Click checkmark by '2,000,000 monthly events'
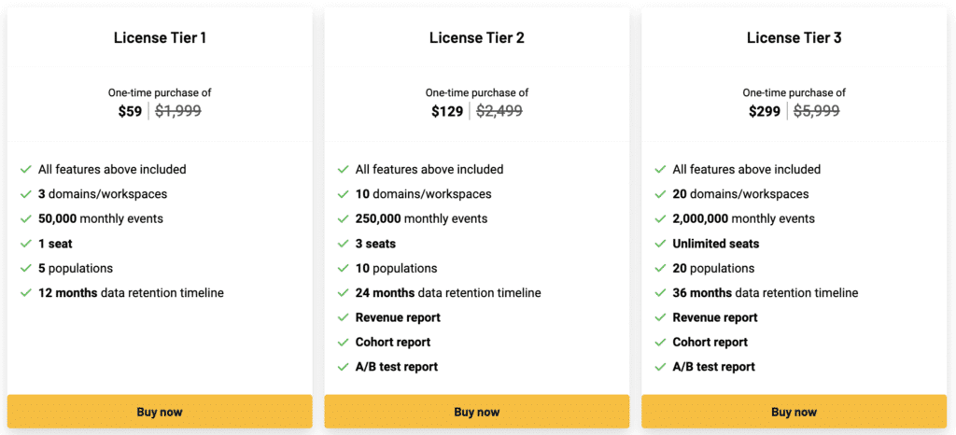The width and height of the screenshot is (956, 435). (x=661, y=219)
